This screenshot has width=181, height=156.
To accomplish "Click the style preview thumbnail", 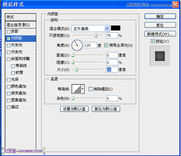I will (x=160, y=56).
